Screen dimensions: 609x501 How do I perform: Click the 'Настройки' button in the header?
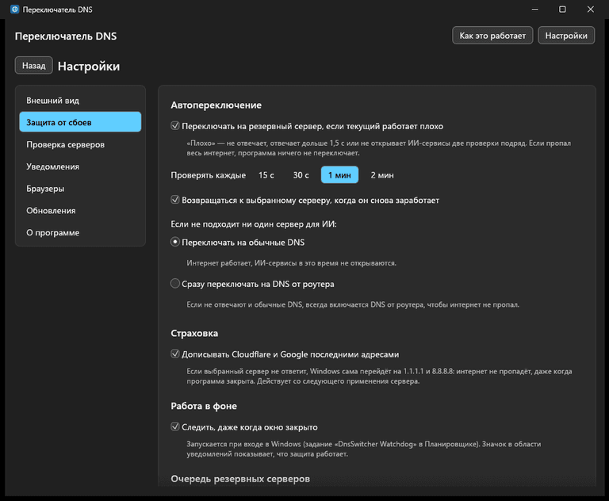coord(566,36)
